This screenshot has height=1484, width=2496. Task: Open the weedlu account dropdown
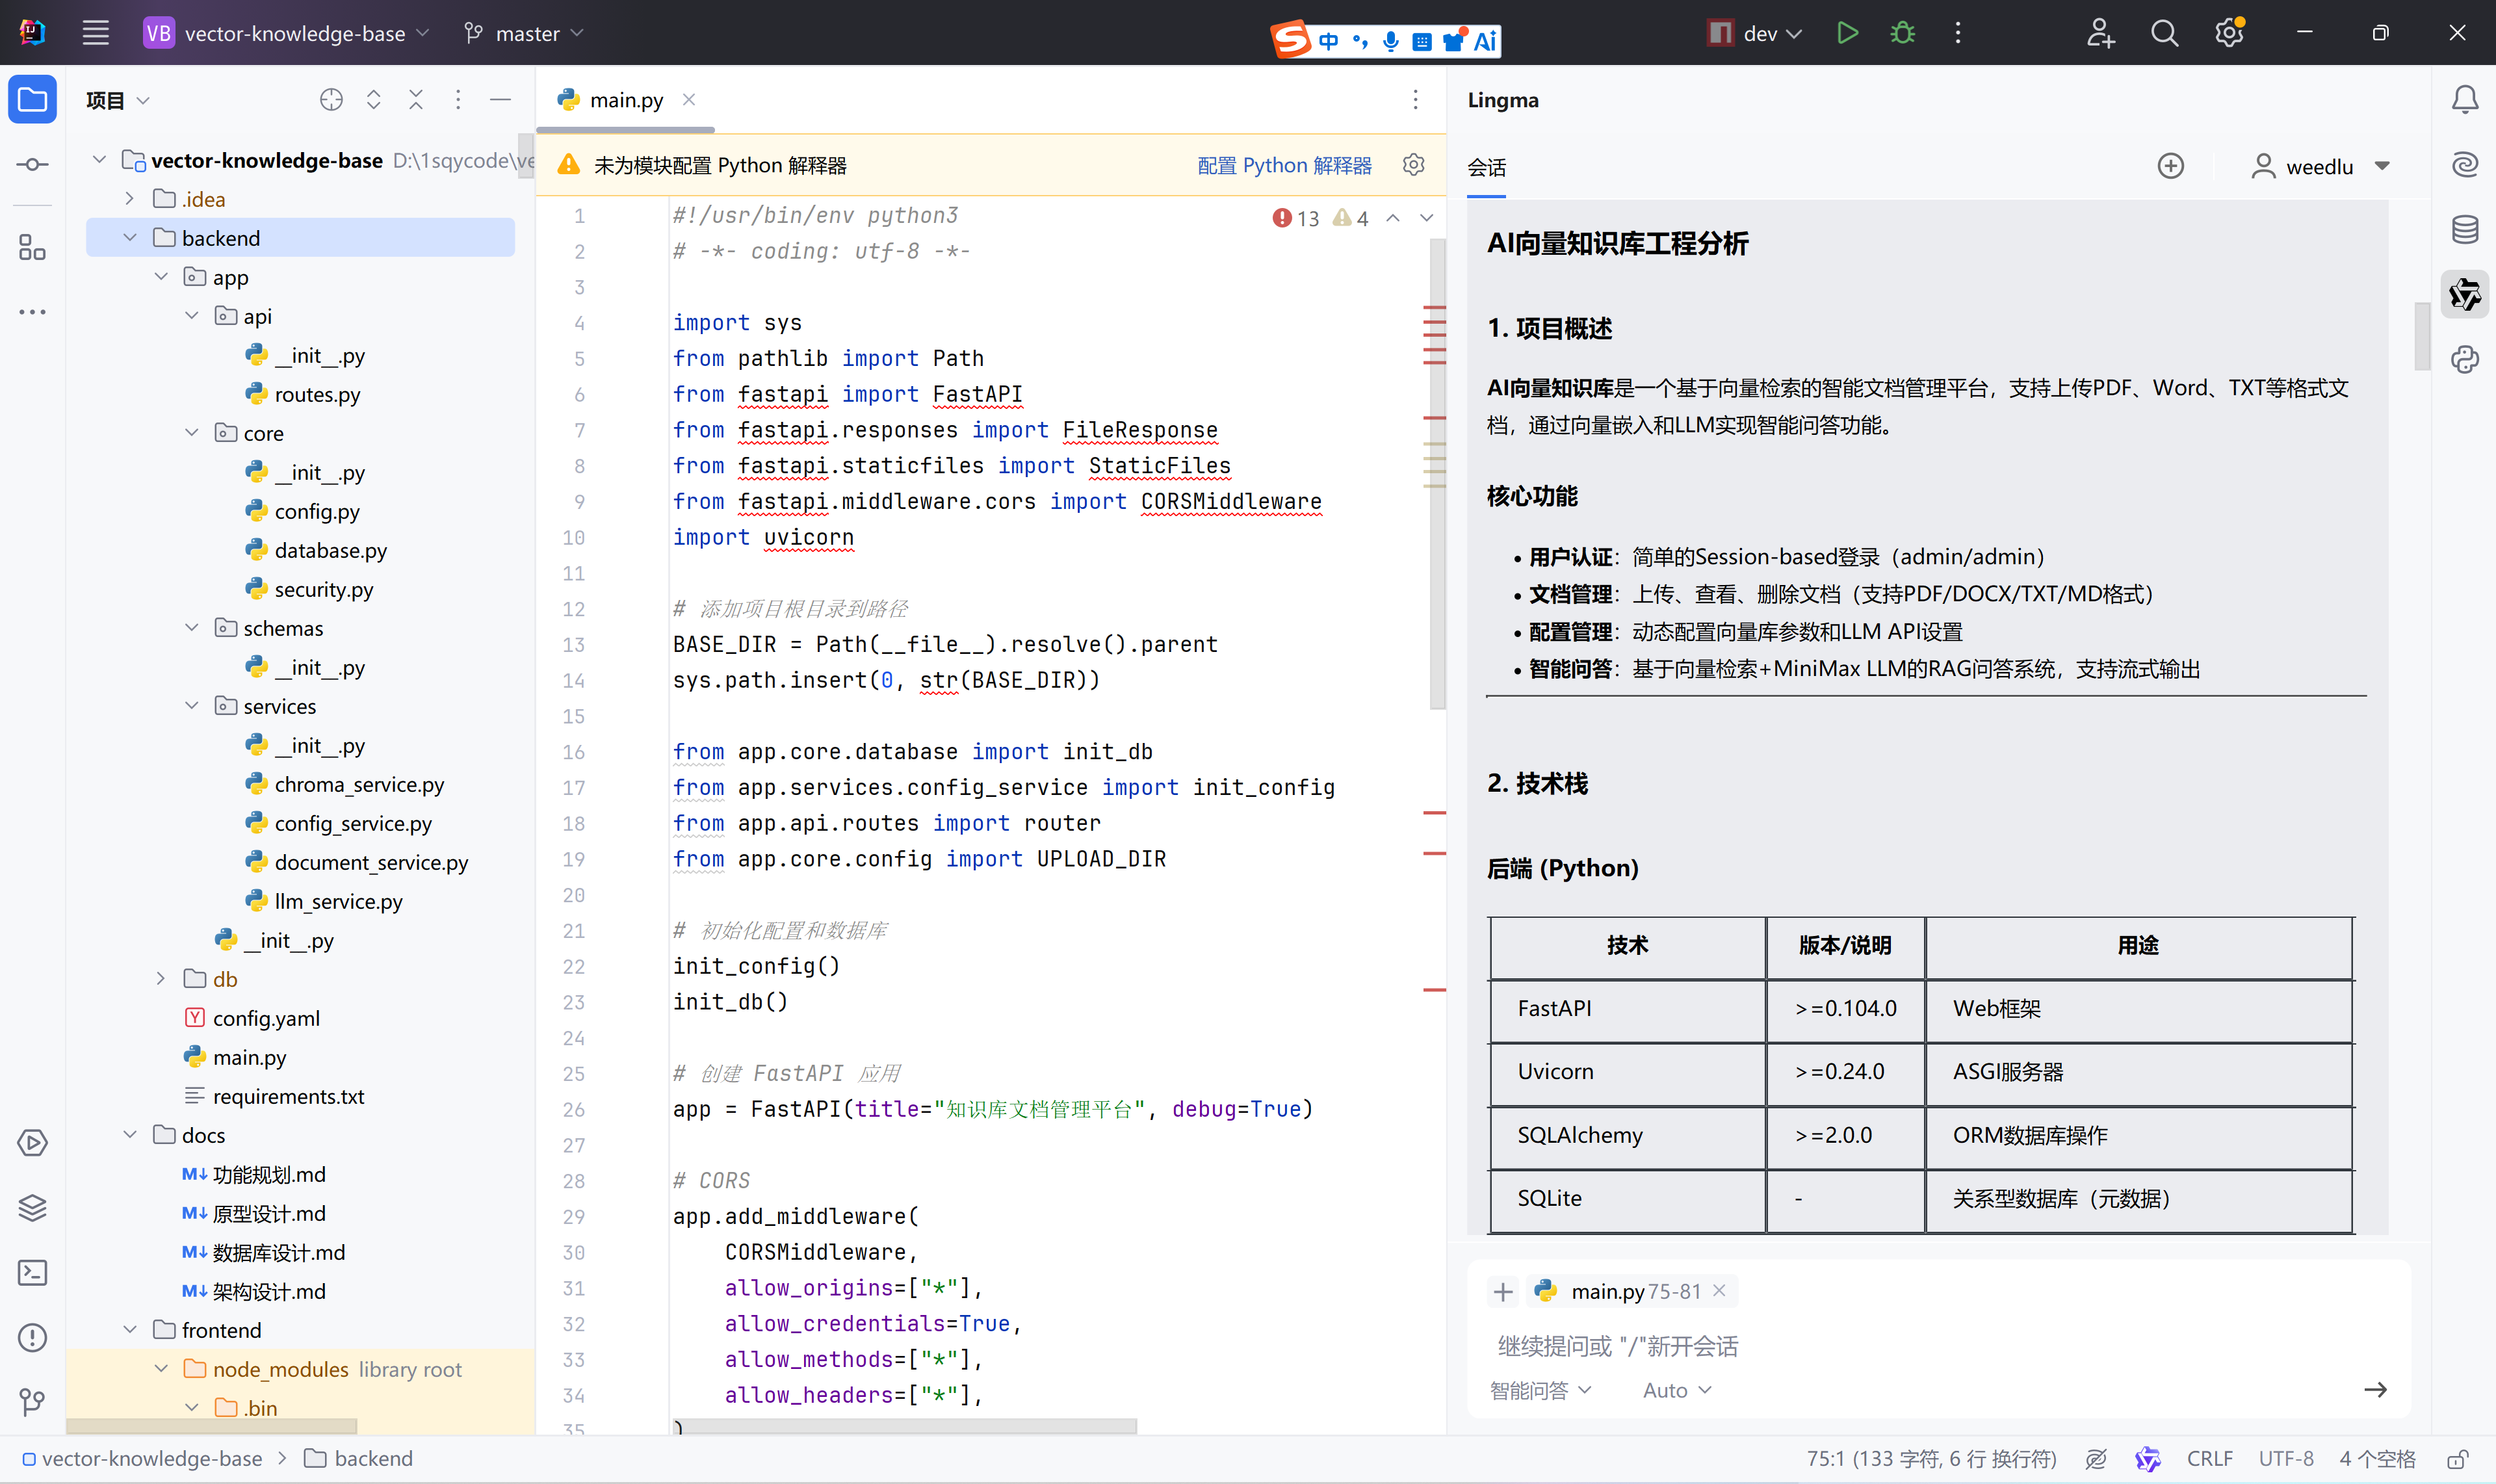click(2320, 166)
